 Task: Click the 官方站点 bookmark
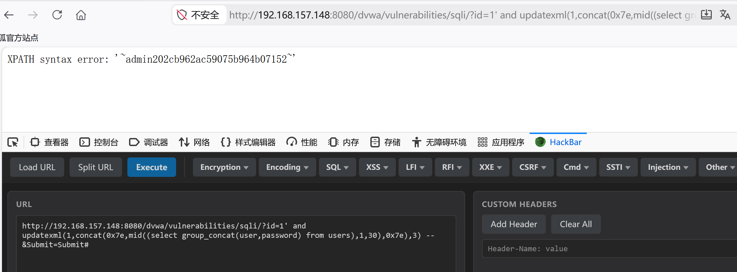click(x=19, y=38)
